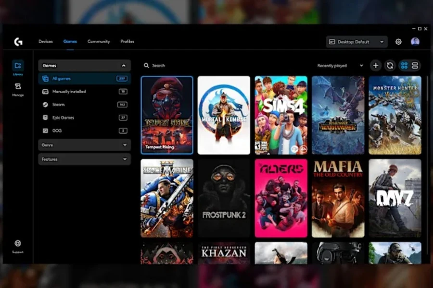Select the Mortal Kombat game cover
433x288 pixels.
tap(224, 115)
